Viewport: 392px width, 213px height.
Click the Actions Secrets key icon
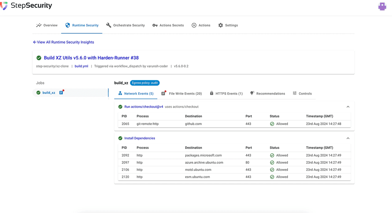click(155, 25)
